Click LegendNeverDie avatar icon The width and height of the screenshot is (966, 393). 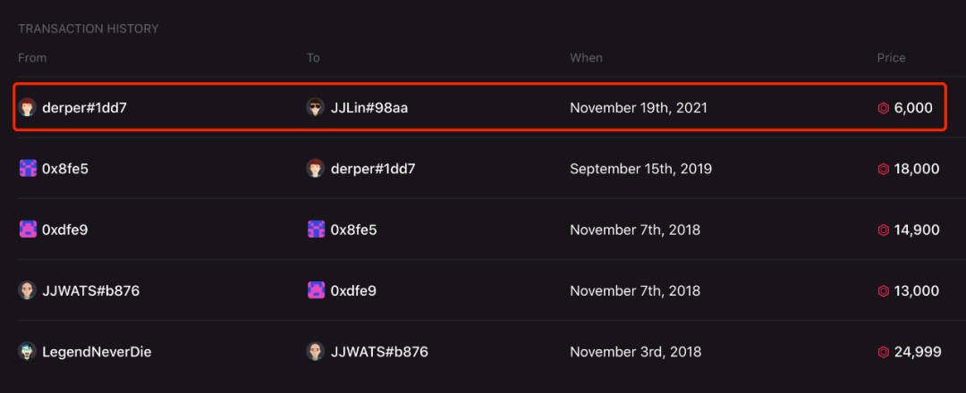pyautogui.click(x=27, y=352)
